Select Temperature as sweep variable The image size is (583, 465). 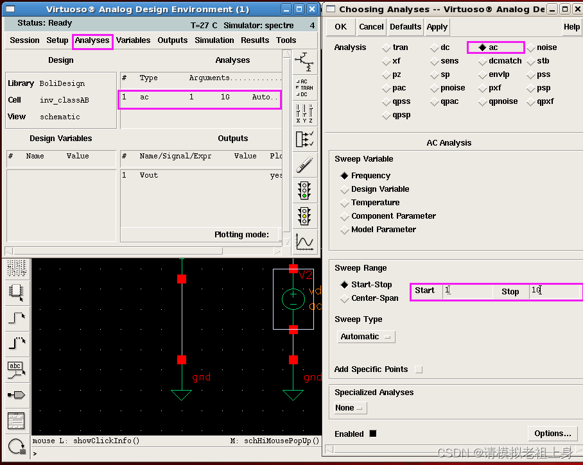[345, 203]
